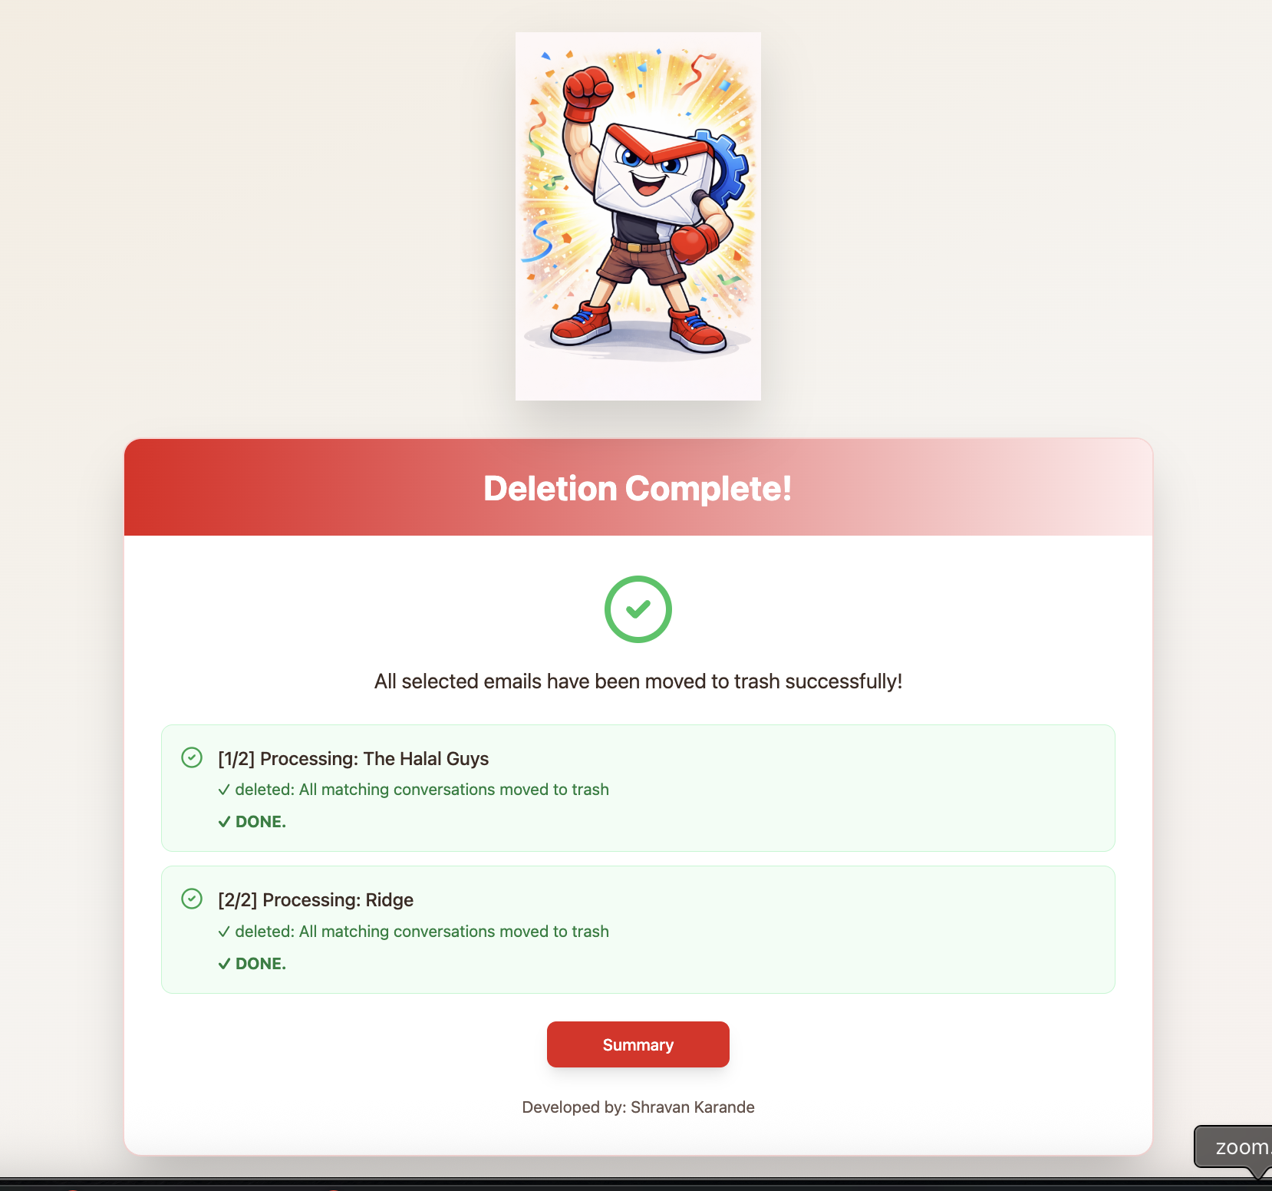
Task: Click deleted conversations text under Halal Guys
Action: pos(422,790)
